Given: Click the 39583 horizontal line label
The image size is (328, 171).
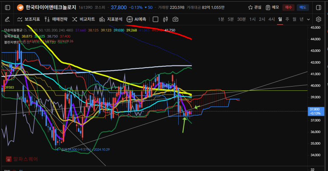Looking at the screenshot, I should coord(9,87).
